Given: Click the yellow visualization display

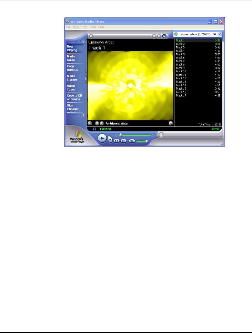Looking at the screenshot, I should pos(130,86).
